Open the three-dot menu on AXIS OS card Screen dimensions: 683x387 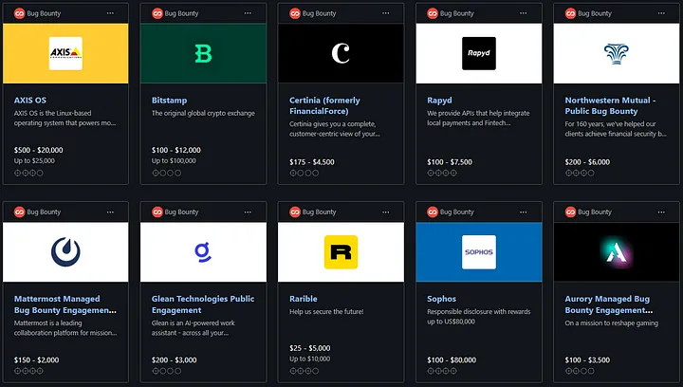pyautogui.click(x=111, y=13)
